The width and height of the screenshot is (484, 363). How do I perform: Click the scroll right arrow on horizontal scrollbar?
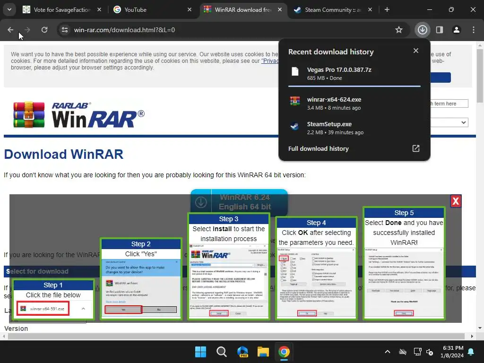tap(472, 336)
